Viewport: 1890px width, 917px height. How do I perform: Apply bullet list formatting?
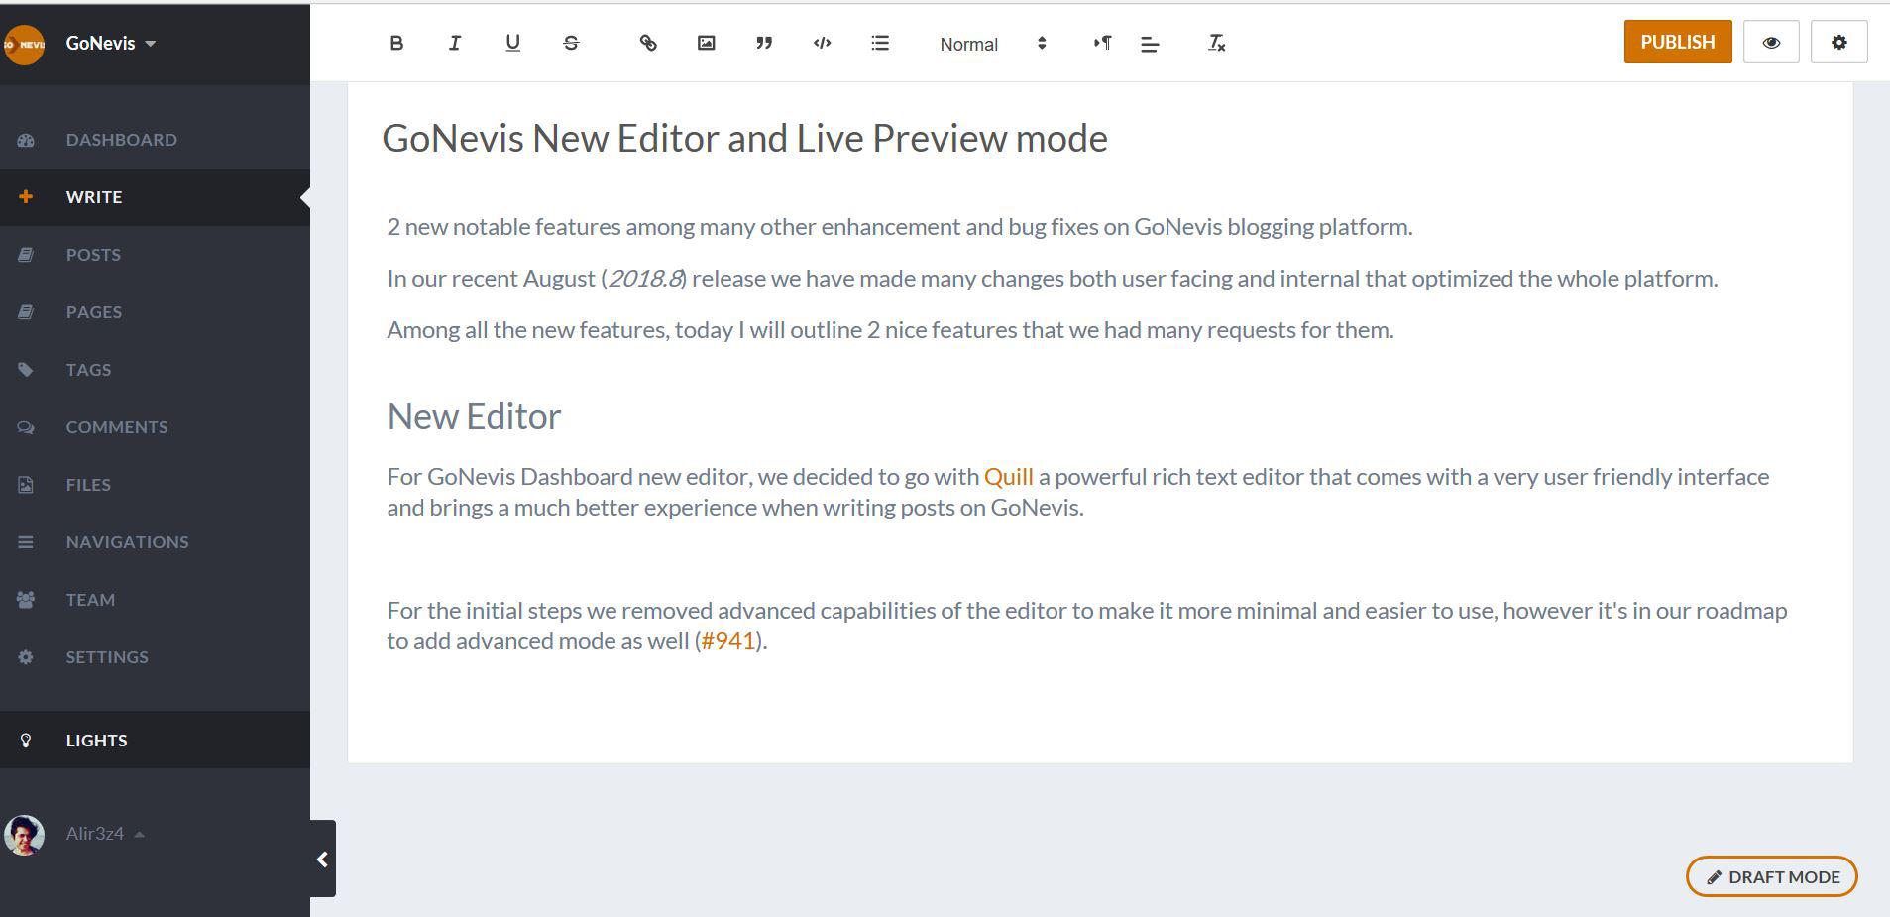tap(880, 43)
